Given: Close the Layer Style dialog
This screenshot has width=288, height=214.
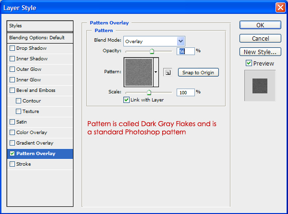Looking at the screenshot, I should [x=280, y=8].
